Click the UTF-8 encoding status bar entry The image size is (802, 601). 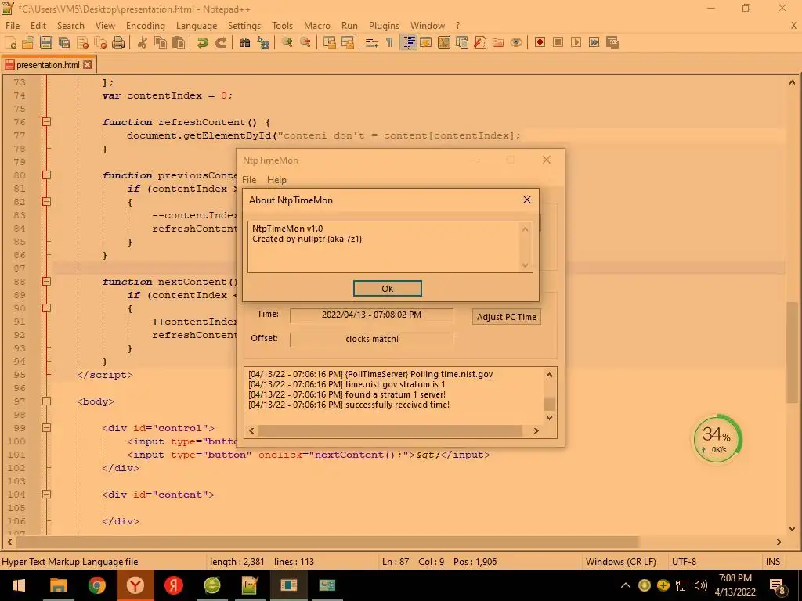[x=684, y=562]
